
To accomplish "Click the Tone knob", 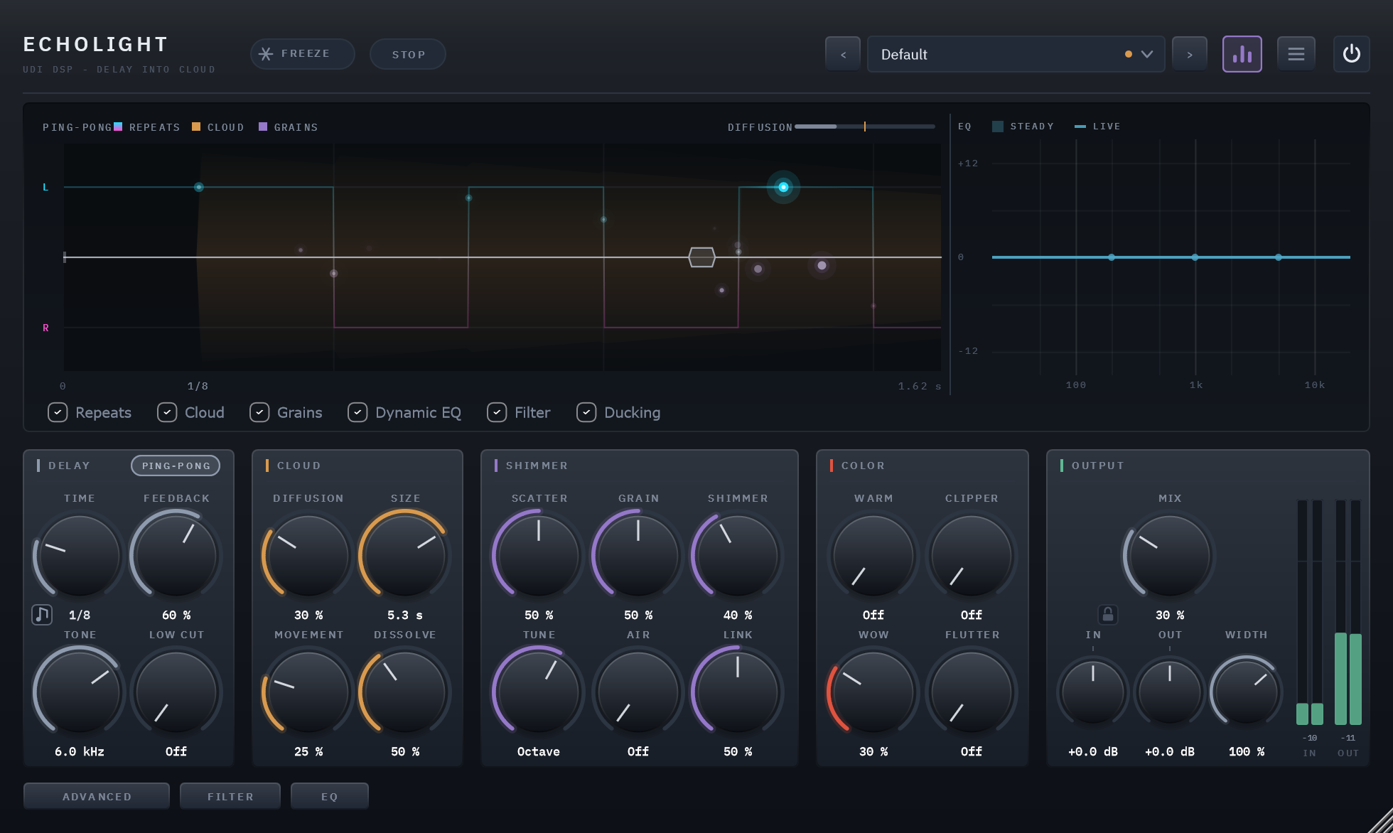I will [x=80, y=692].
